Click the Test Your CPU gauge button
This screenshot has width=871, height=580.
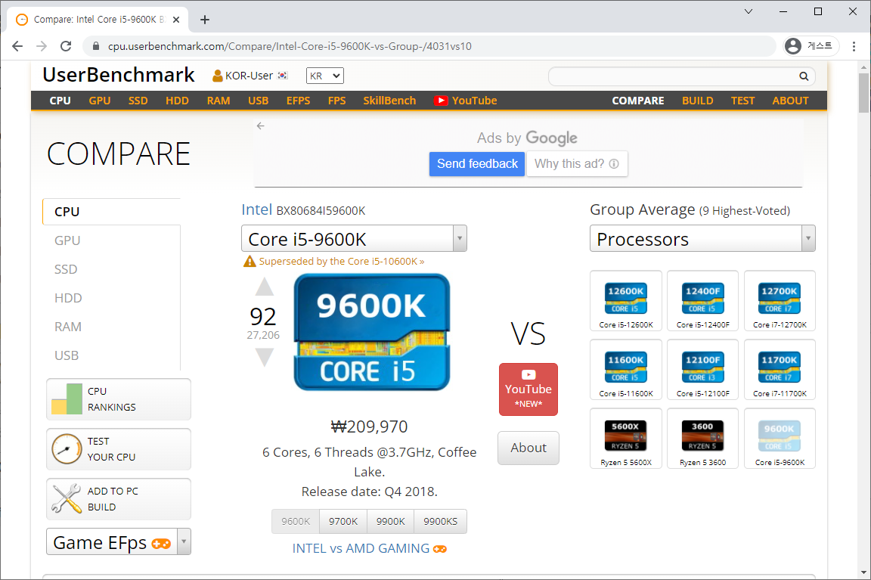click(x=118, y=449)
